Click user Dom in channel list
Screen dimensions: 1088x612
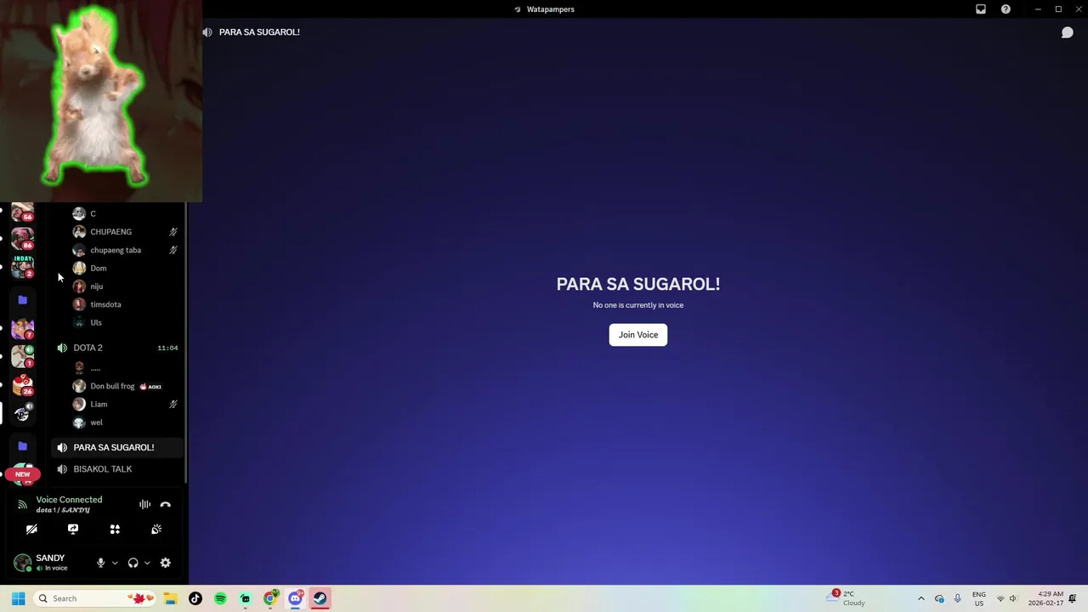click(126, 268)
